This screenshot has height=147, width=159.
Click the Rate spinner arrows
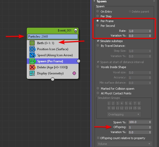(150, 31)
